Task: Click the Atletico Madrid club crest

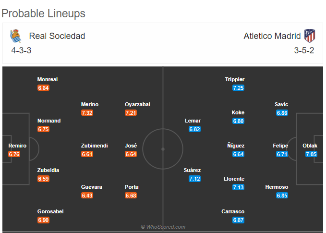Action: pos(310,36)
